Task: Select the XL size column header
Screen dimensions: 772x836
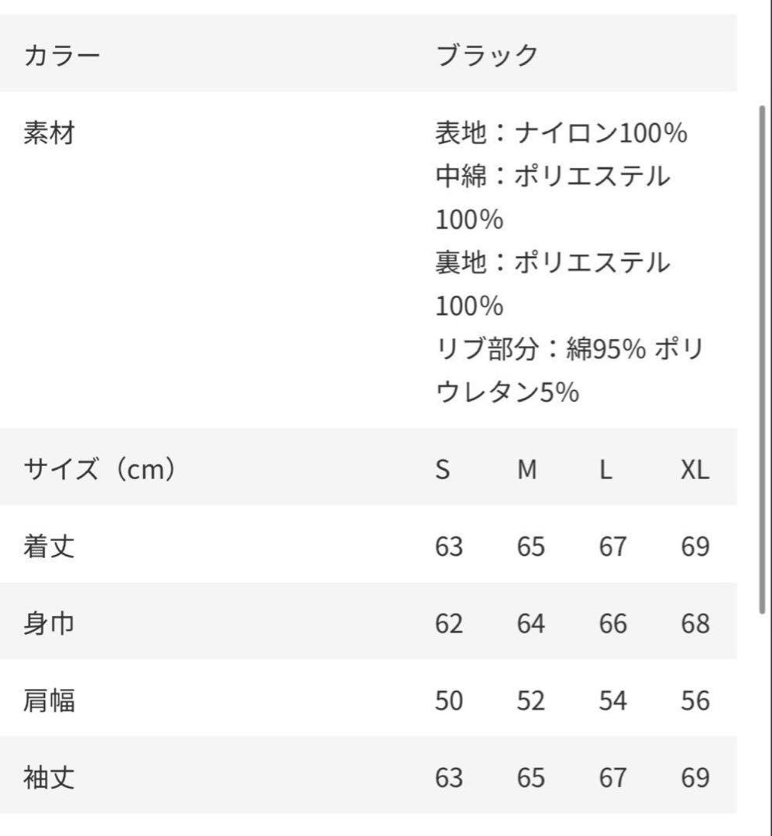Action: click(695, 470)
